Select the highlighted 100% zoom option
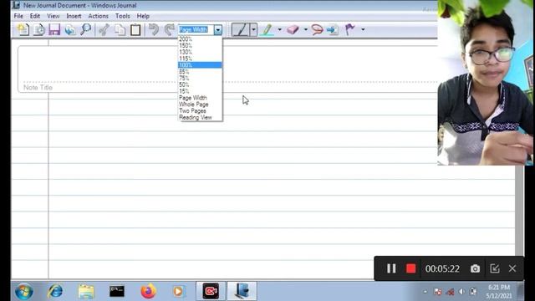This screenshot has height=301, width=535. pos(200,65)
